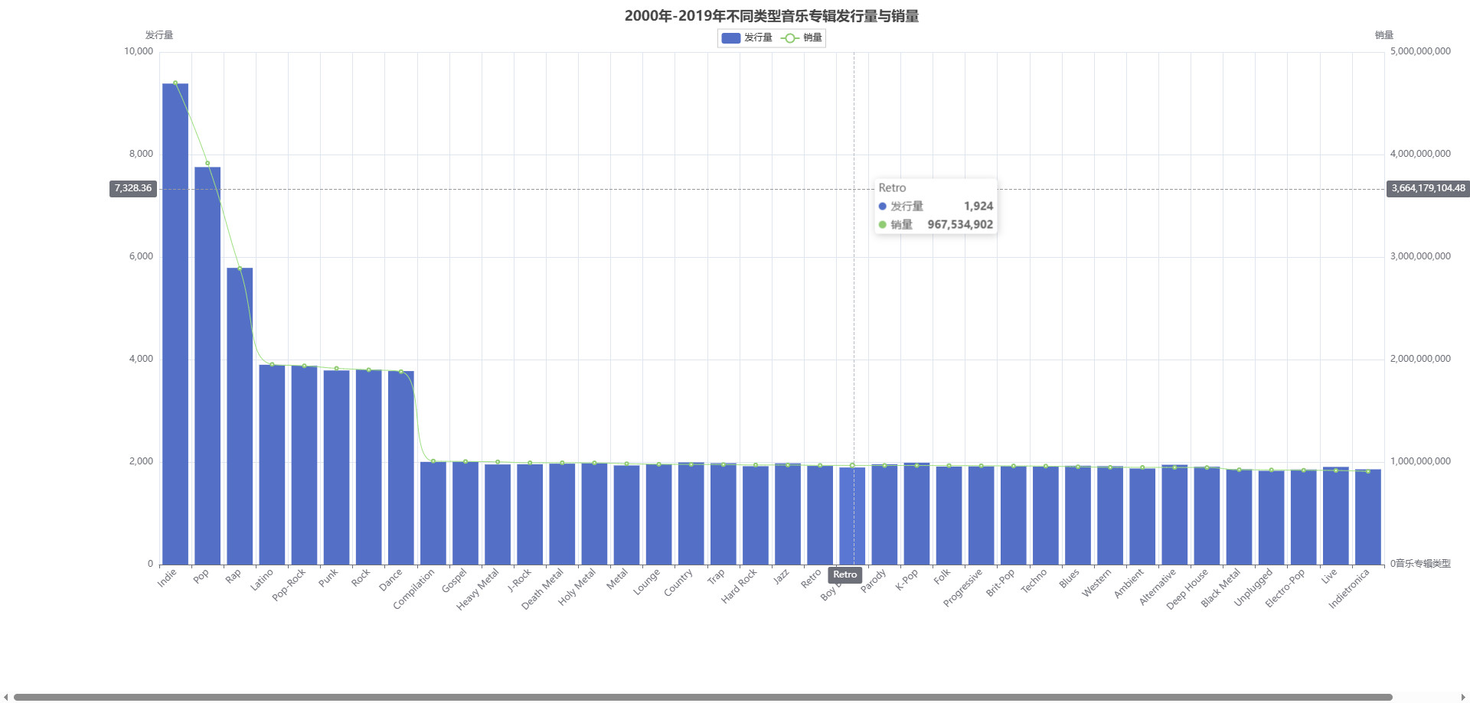Click the Rap bar
Viewport: 1470px width, 703px height.
(x=240, y=416)
